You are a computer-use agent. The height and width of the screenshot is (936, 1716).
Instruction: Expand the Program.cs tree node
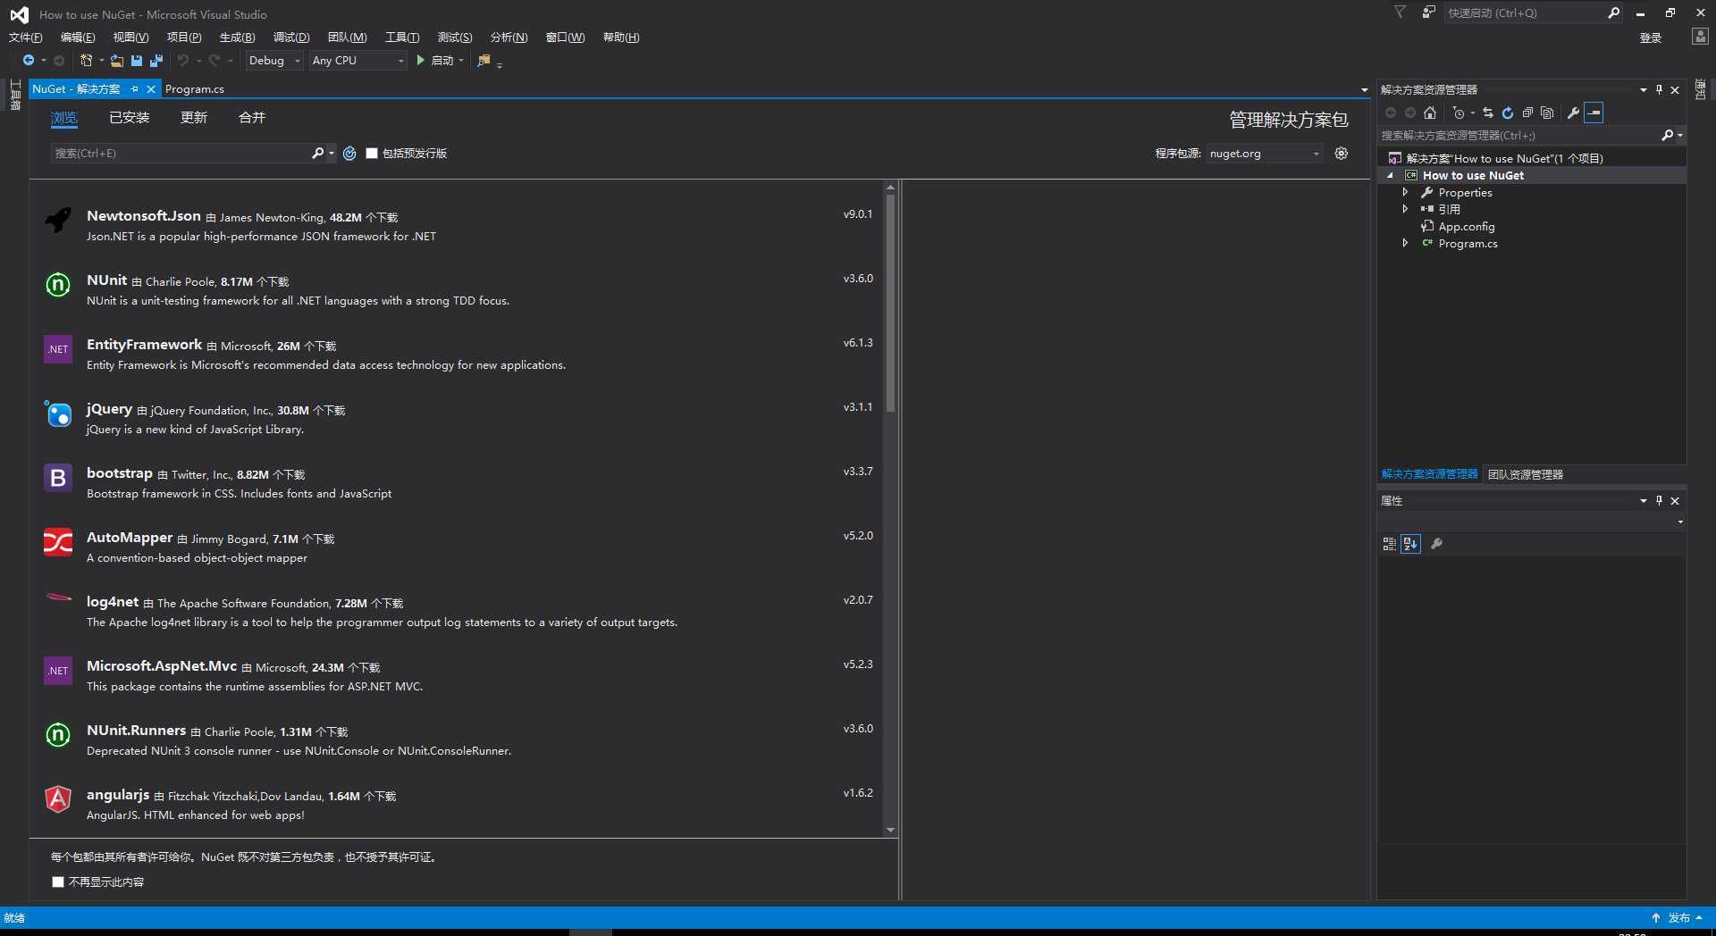[x=1406, y=243]
